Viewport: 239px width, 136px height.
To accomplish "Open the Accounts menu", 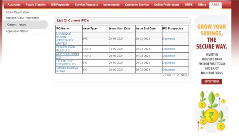I will click(x=14, y=5).
